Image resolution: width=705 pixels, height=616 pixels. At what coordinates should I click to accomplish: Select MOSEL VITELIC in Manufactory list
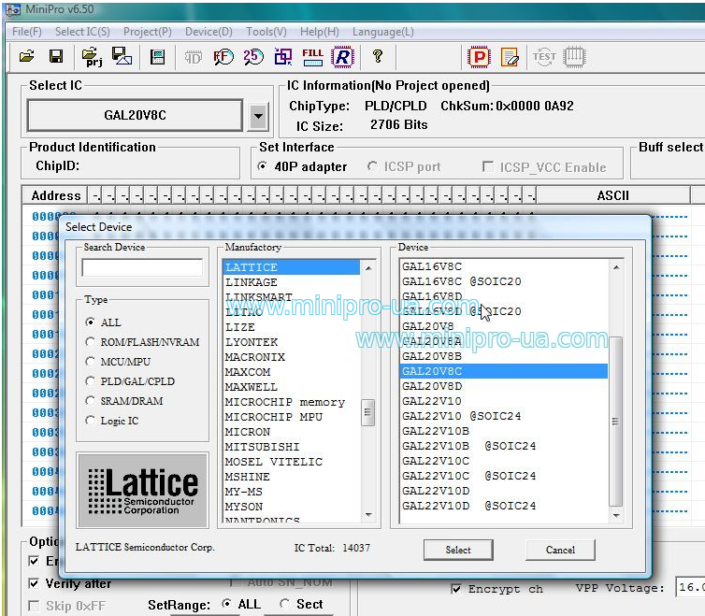(x=292, y=462)
